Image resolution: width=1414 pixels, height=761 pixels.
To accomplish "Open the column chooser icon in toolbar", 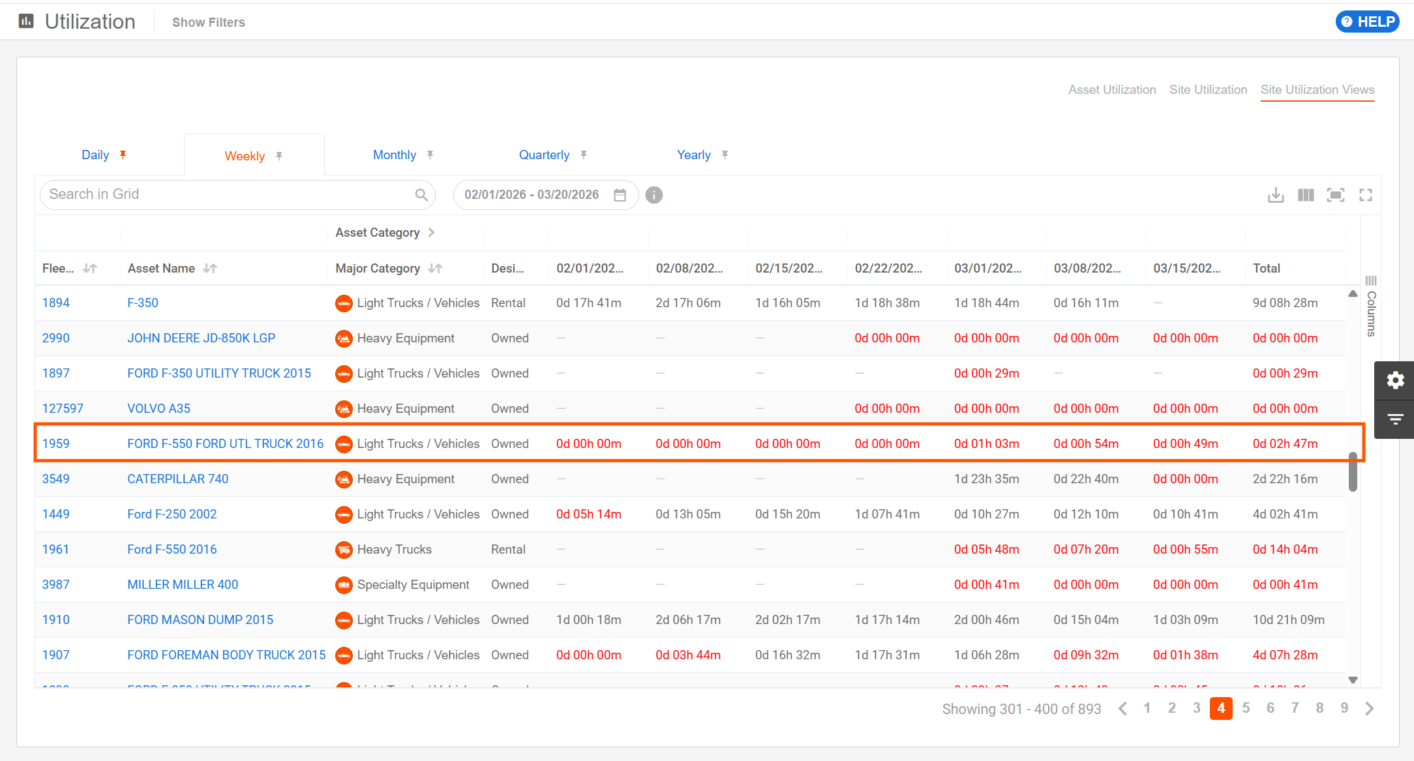I will tap(1306, 195).
